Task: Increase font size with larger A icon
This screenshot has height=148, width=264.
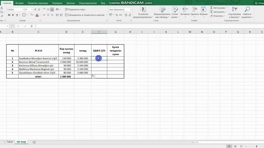Action: click(x=35, y=9)
